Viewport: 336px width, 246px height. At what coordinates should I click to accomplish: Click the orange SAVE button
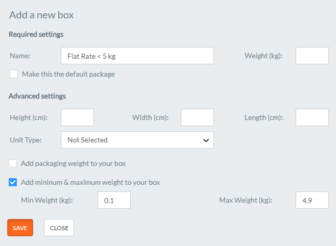(20, 228)
